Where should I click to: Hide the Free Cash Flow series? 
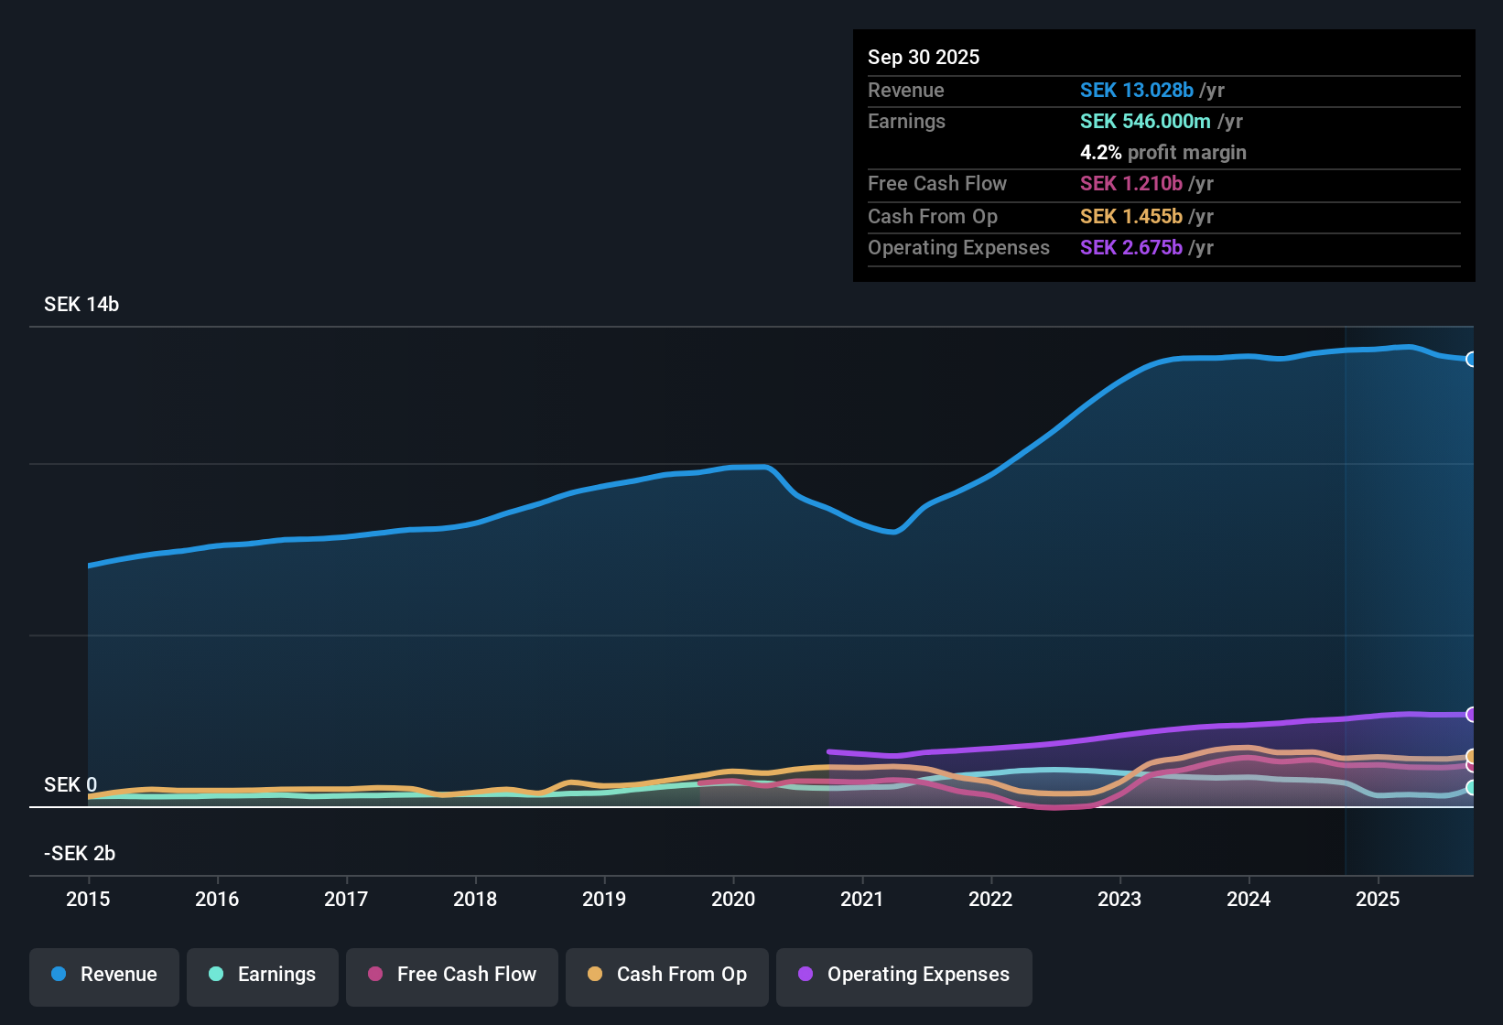(x=452, y=976)
